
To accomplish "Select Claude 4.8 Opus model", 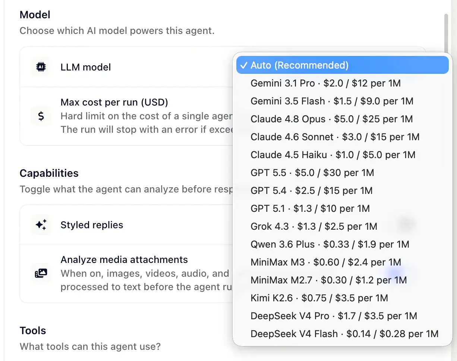I will [342, 119].
